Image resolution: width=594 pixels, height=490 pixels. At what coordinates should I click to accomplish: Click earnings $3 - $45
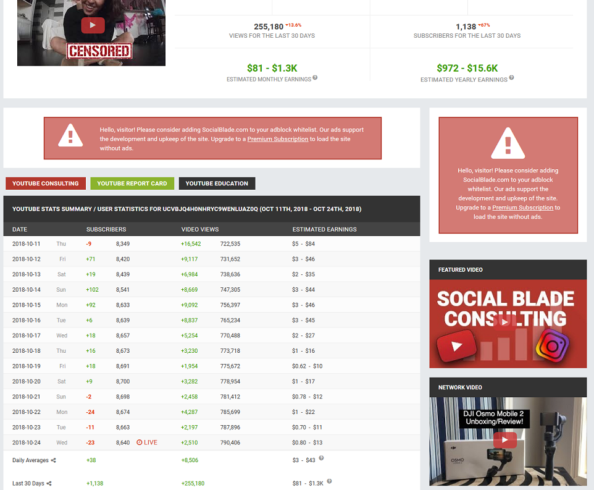coord(303,320)
